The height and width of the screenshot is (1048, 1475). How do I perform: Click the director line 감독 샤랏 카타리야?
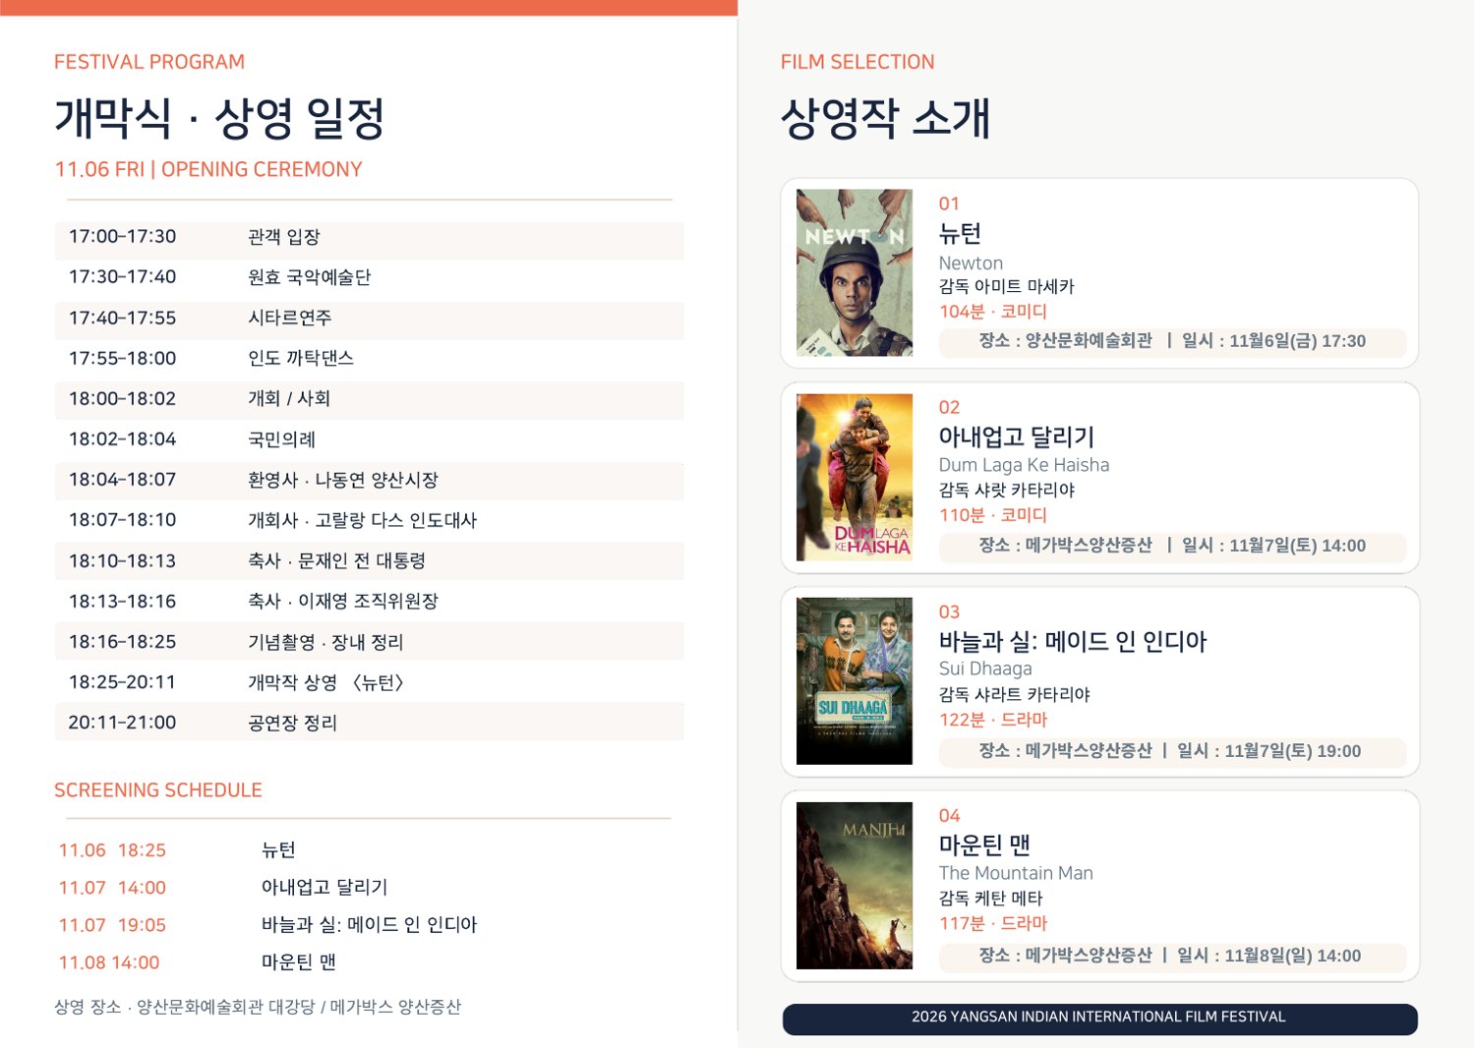point(1006,490)
